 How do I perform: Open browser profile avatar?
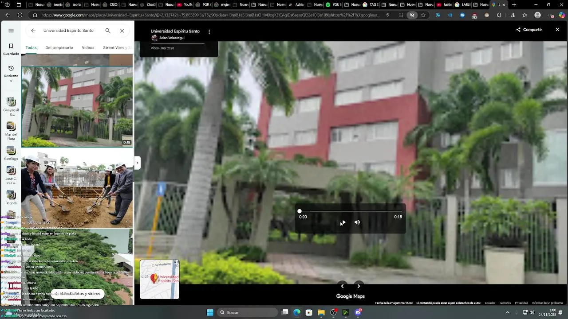click(538, 15)
